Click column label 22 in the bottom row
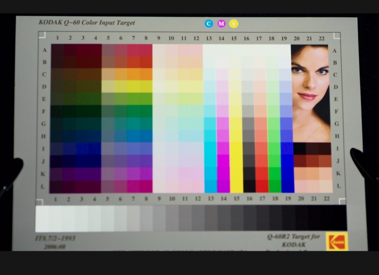379x275 pixels. click(326, 199)
